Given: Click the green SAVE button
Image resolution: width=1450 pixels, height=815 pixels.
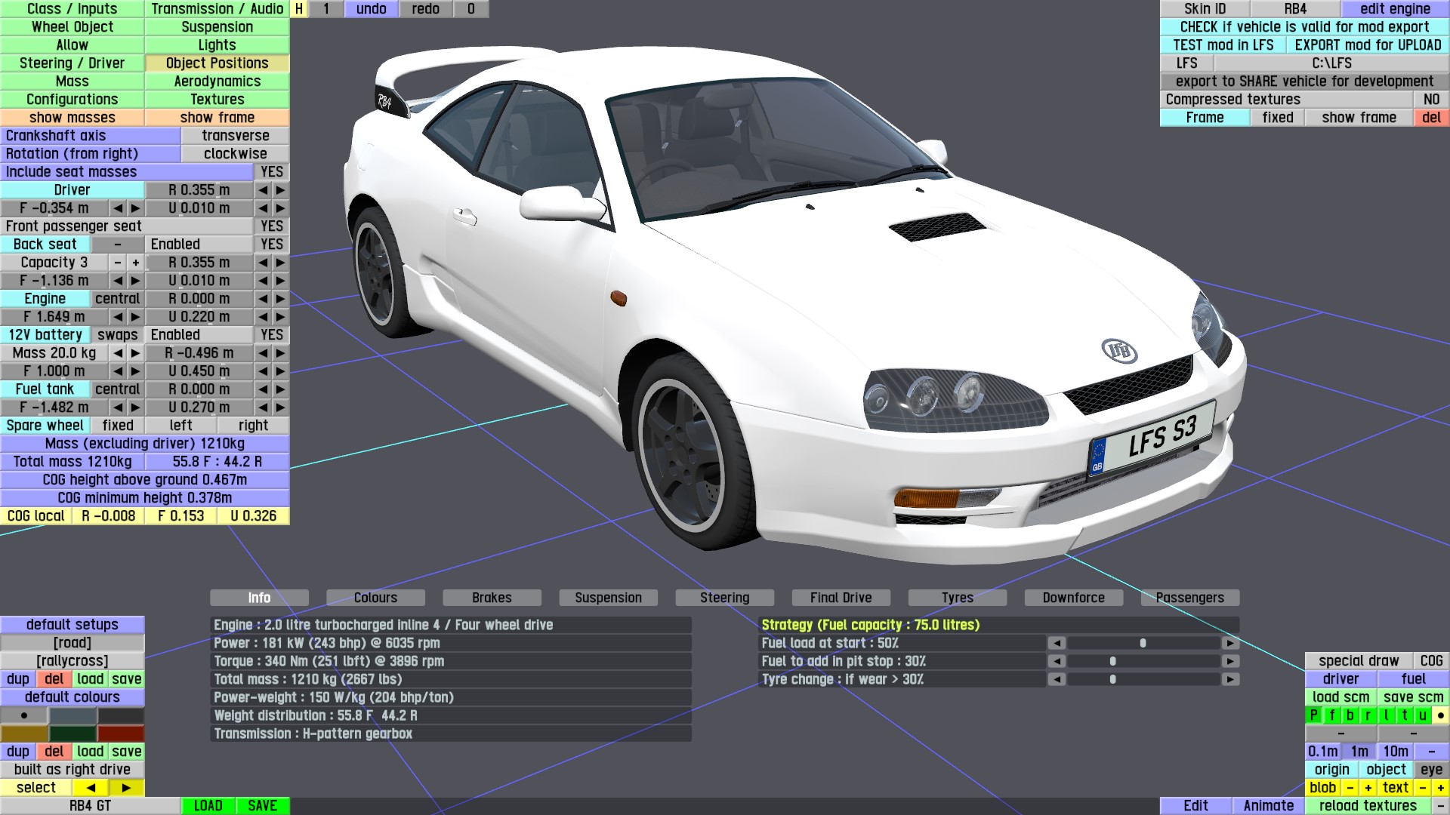Looking at the screenshot, I should (262, 806).
